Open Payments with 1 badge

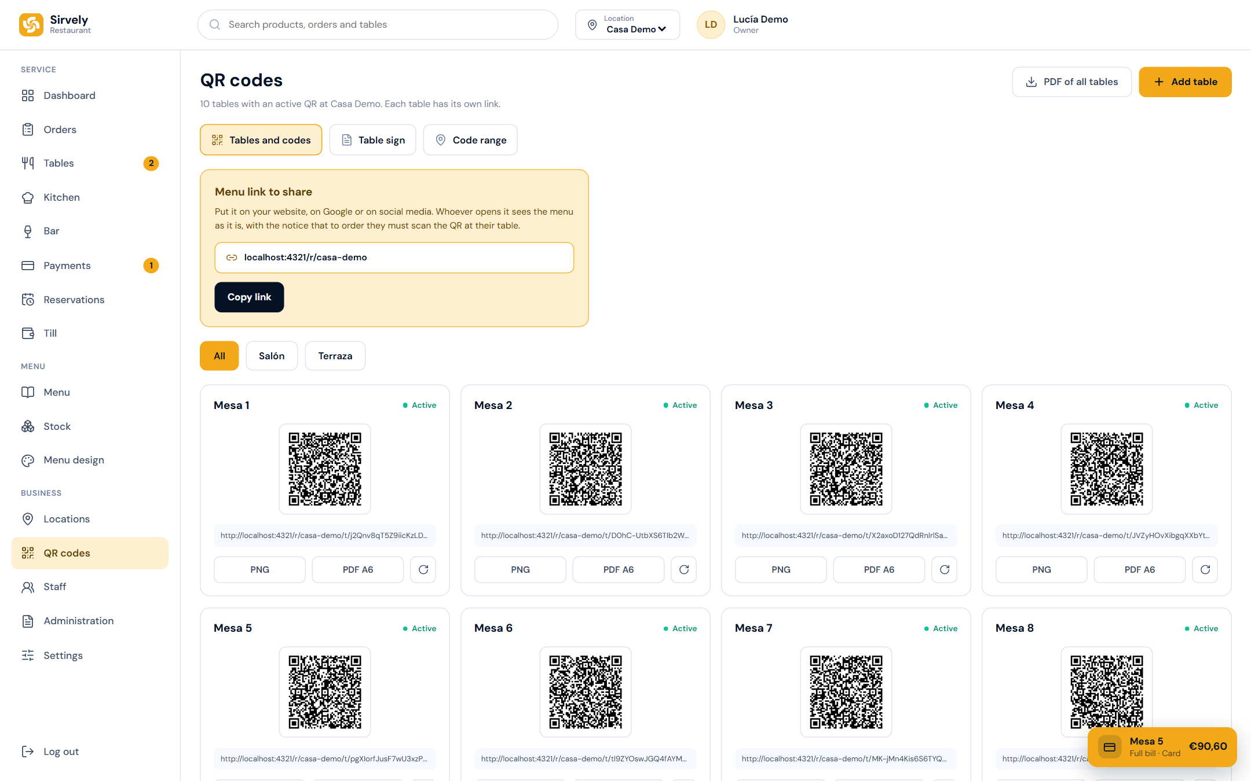pyautogui.click(x=90, y=266)
